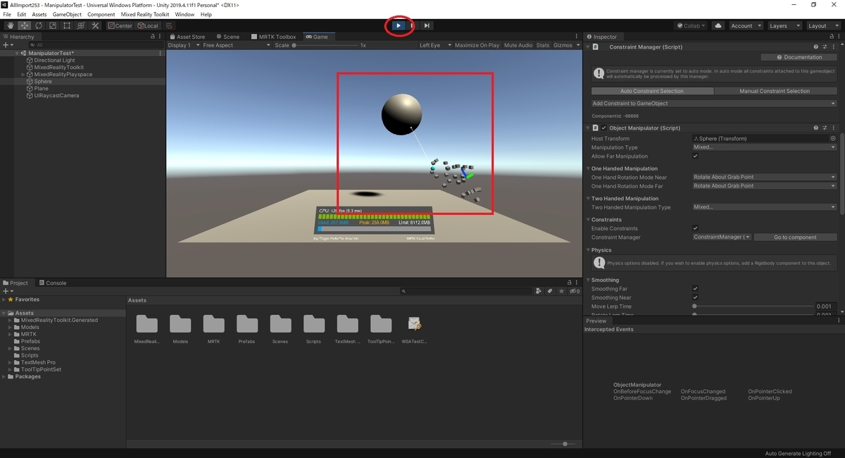The width and height of the screenshot is (845, 458).
Task: Select the Hand tool in toolbar
Action: coord(10,26)
